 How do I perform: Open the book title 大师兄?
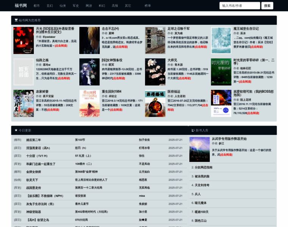click(x=172, y=60)
